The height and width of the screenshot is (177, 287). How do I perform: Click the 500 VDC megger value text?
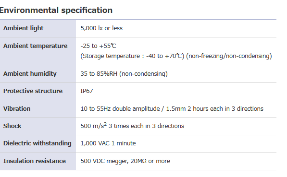point(125,161)
